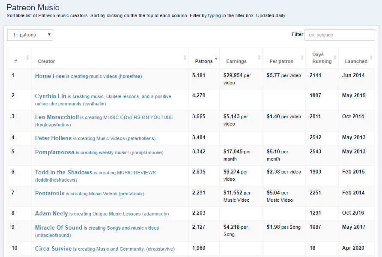Viewport: 382px width, 257px height.
Task: Click the 1,960 patrons value
Action: click(x=199, y=248)
